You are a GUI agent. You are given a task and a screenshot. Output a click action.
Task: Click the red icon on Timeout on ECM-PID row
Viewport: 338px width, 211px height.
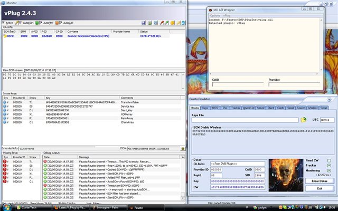45,185
